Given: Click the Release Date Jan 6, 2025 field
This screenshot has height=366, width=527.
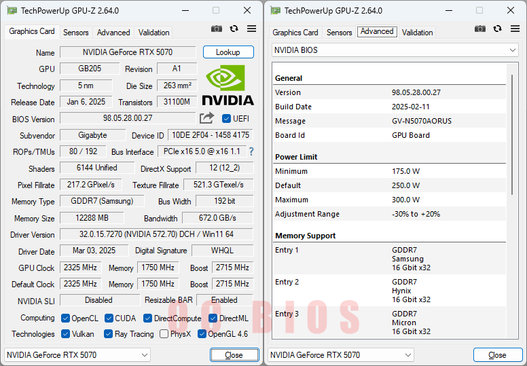Looking at the screenshot, I should [86, 102].
